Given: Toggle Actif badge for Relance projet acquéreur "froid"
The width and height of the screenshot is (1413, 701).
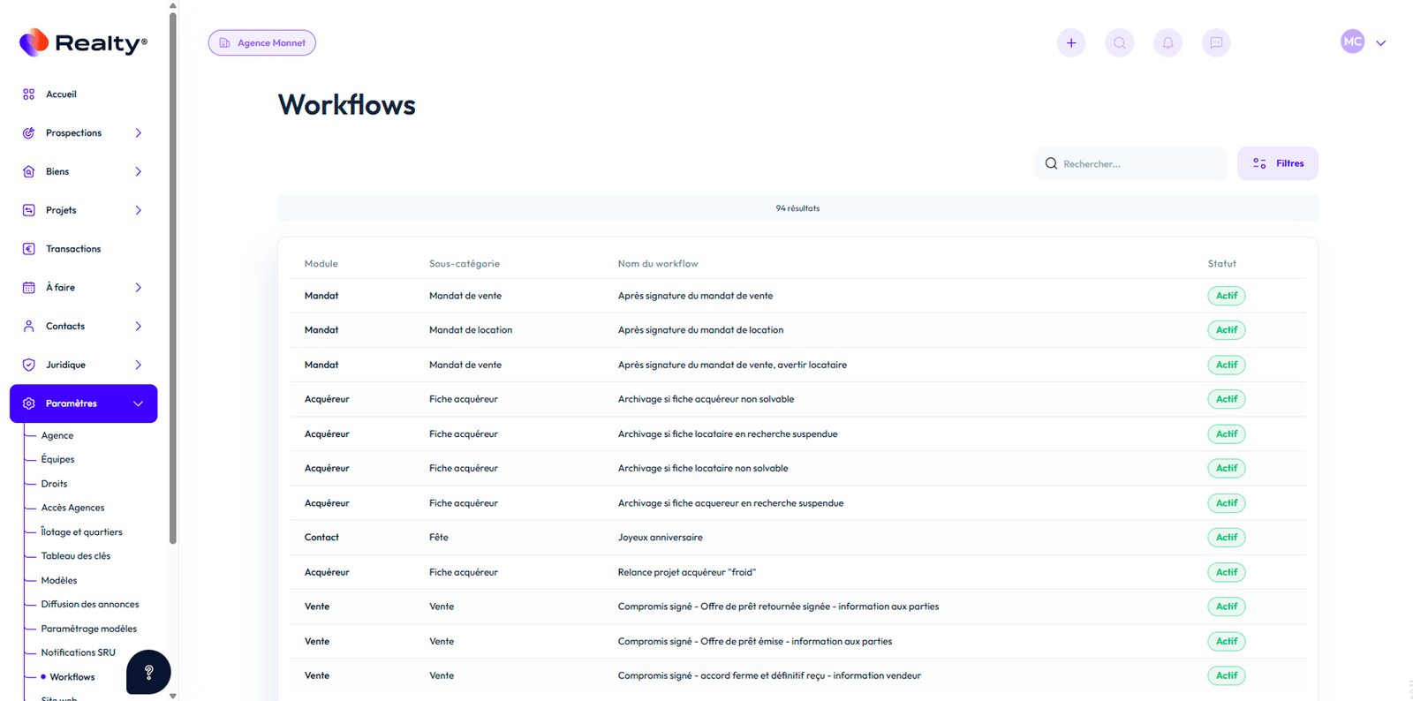Looking at the screenshot, I should tap(1226, 572).
